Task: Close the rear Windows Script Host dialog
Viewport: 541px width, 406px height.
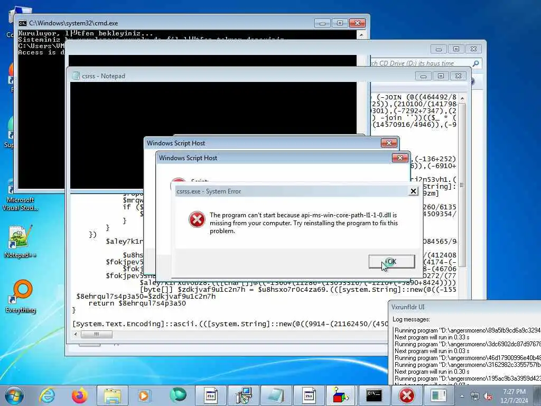Action: pyautogui.click(x=388, y=143)
